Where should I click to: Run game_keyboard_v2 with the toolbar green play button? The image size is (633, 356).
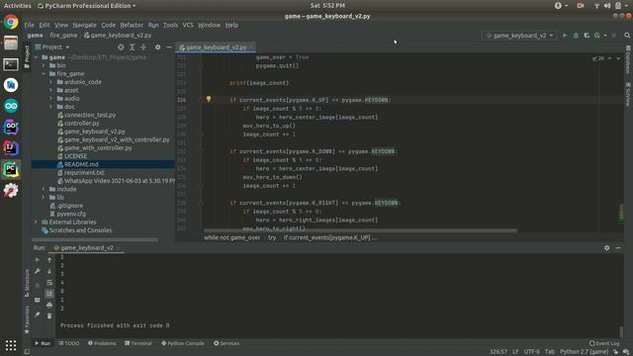pyautogui.click(x=565, y=36)
